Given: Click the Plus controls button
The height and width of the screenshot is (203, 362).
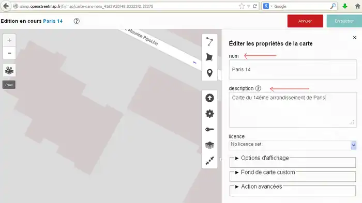Looking at the screenshot, I should (9, 85).
